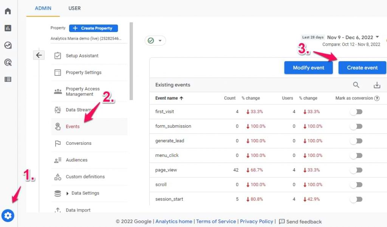The image size is (387, 227).
Task: Toggle first_visit as conversion
Action: point(356,112)
